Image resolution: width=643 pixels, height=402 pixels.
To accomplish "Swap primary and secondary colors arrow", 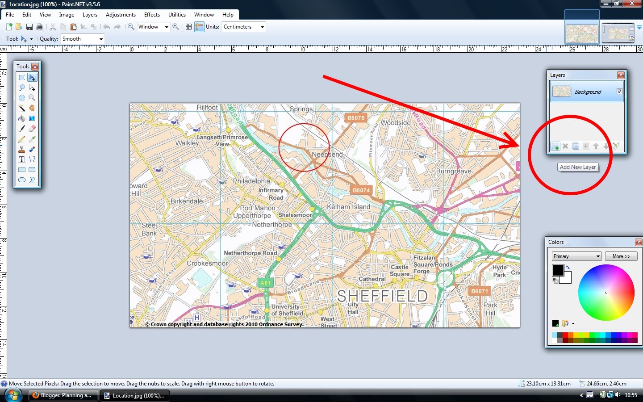I will [x=568, y=268].
